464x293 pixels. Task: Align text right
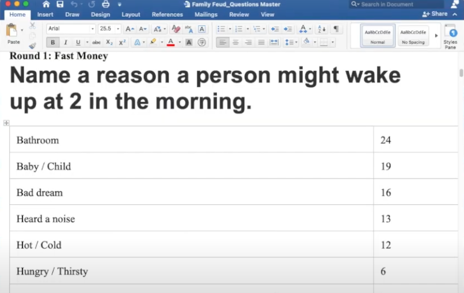tap(248, 43)
